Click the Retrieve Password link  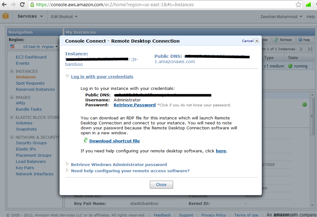135,105
